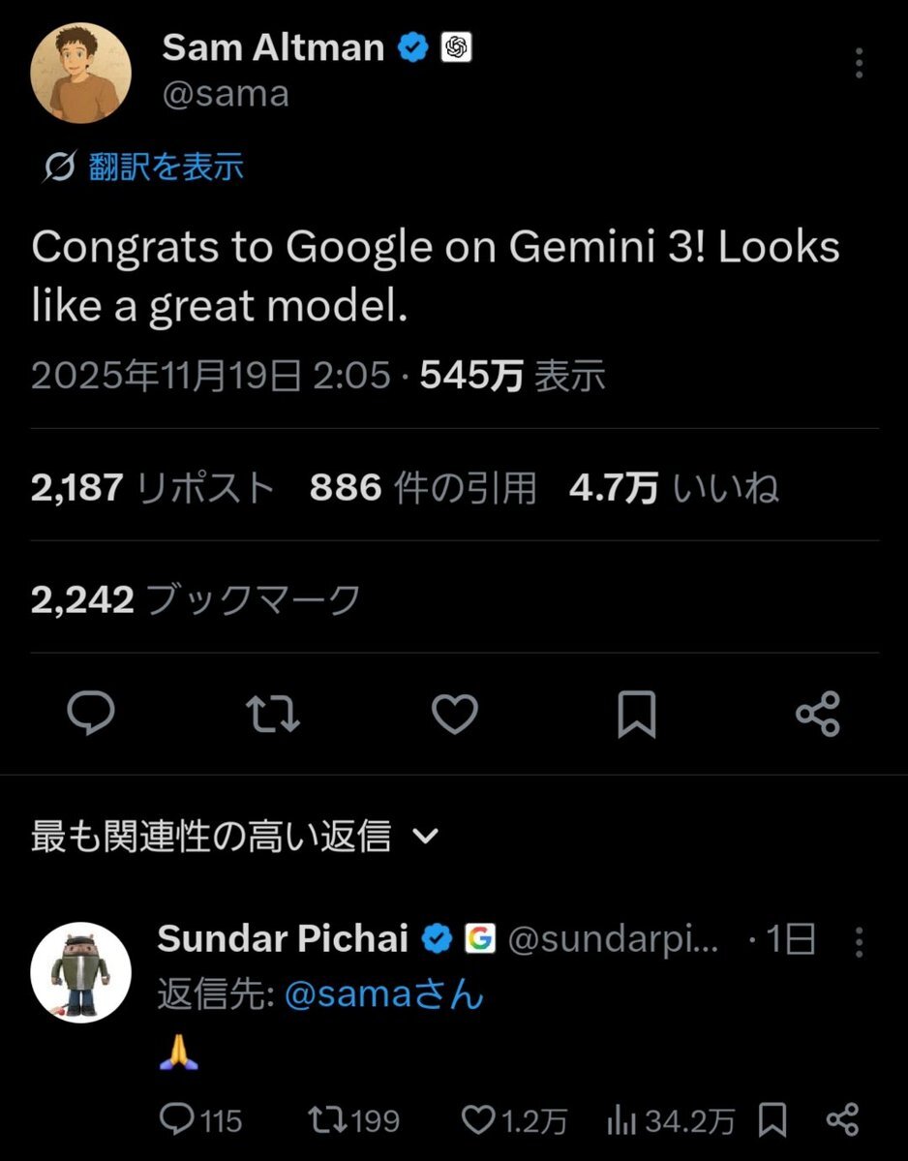908x1161 pixels.
Task: Click the reply icon under Sam Altman's post
Action: 92,715
